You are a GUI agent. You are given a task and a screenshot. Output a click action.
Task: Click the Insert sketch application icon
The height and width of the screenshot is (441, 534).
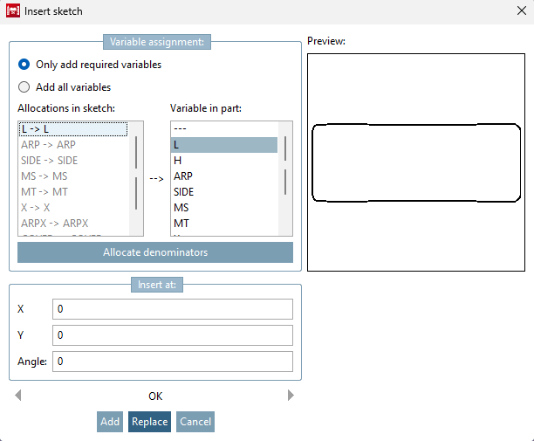(13, 10)
